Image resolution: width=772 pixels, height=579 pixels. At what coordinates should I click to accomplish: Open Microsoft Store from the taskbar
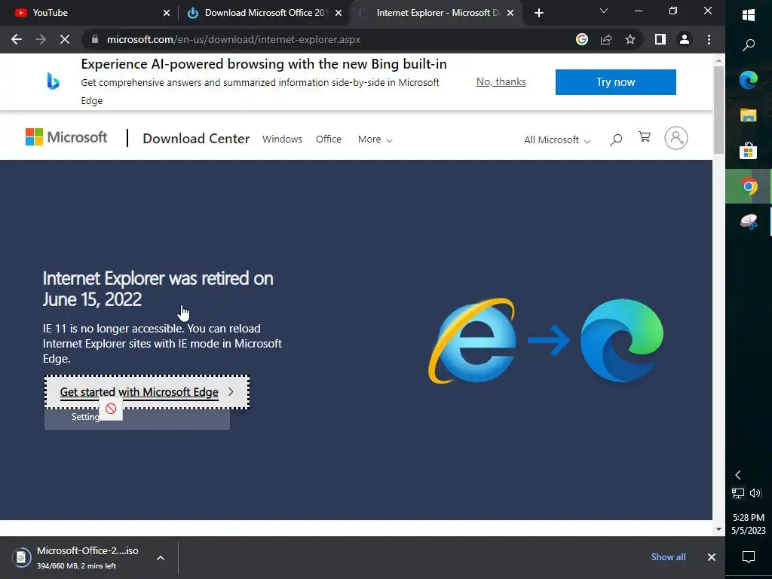(x=749, y=151)
